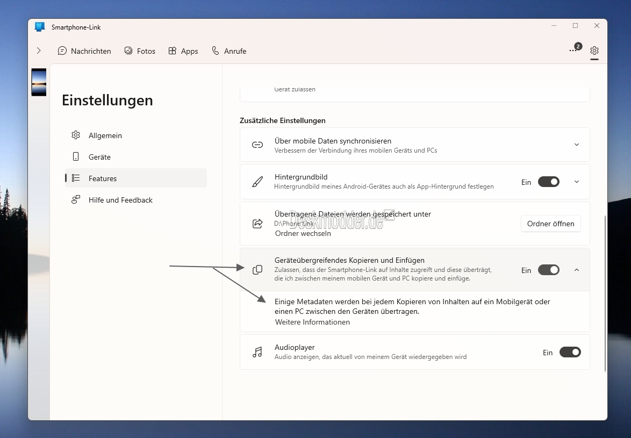
Task: Switch to the Fotos tab
Action: click(x=140, y=51)
